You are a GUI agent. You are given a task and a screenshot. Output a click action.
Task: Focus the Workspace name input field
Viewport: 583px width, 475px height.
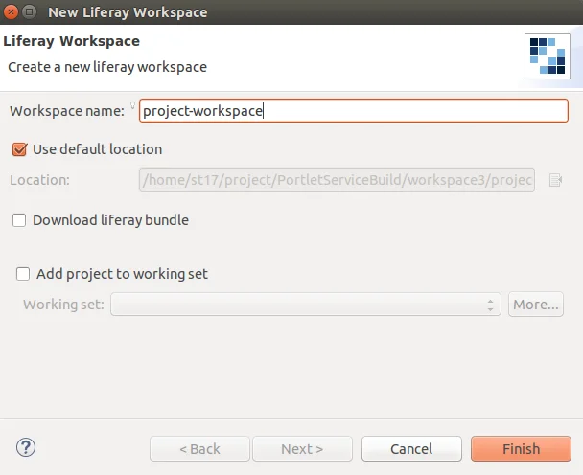coord(354,111)
